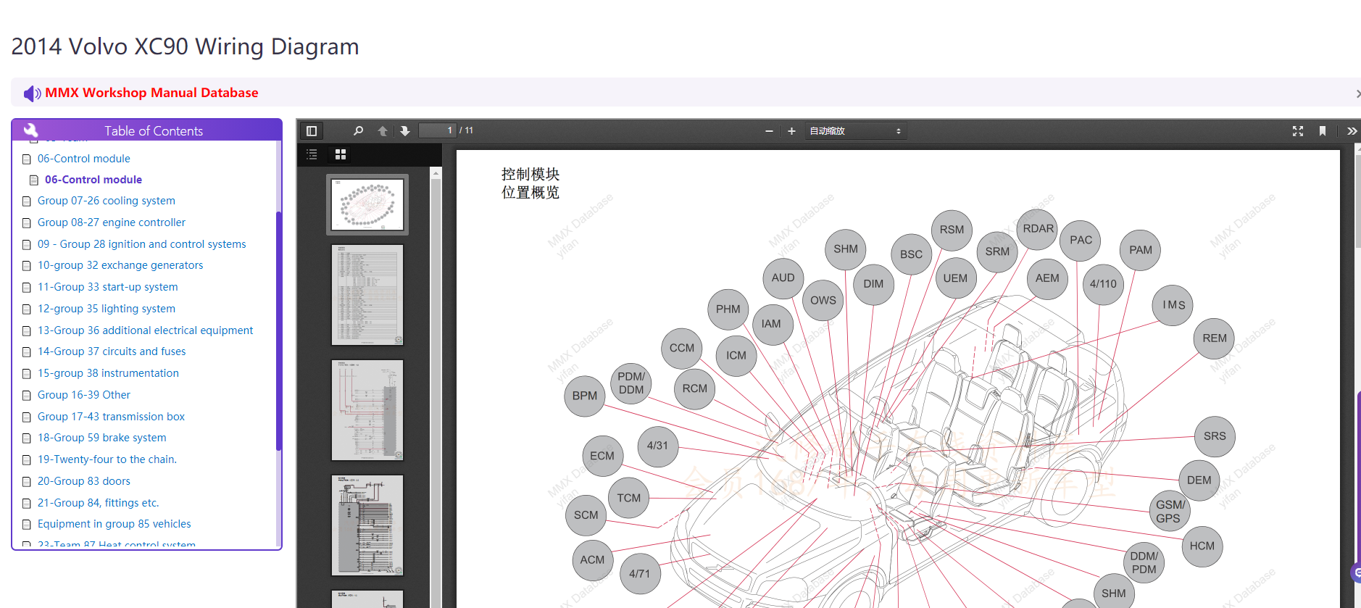Open Equipment in group 85 vehicles

coord(115,524)
